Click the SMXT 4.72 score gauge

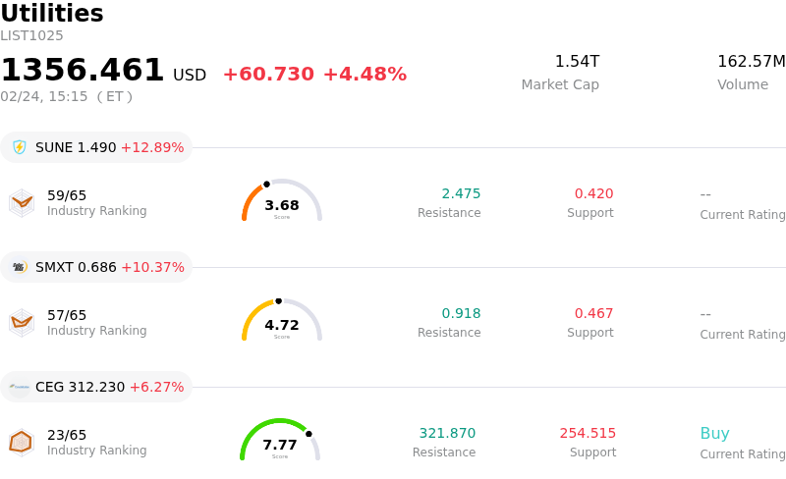pos(282,321)
